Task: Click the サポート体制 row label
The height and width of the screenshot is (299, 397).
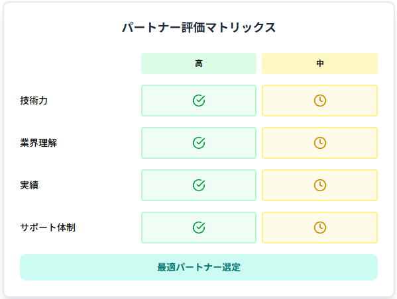Action: (x=48, y=228)
